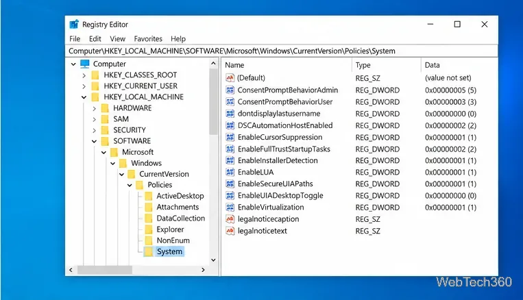Expand the HARDWARE key
The image size is (523, 300).
coord(94,108)
